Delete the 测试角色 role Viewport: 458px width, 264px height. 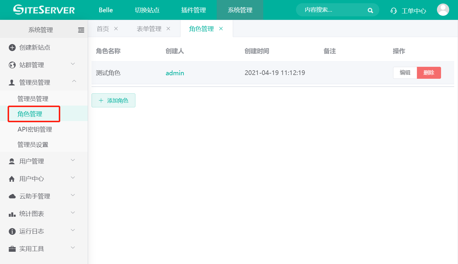(428, 73)
